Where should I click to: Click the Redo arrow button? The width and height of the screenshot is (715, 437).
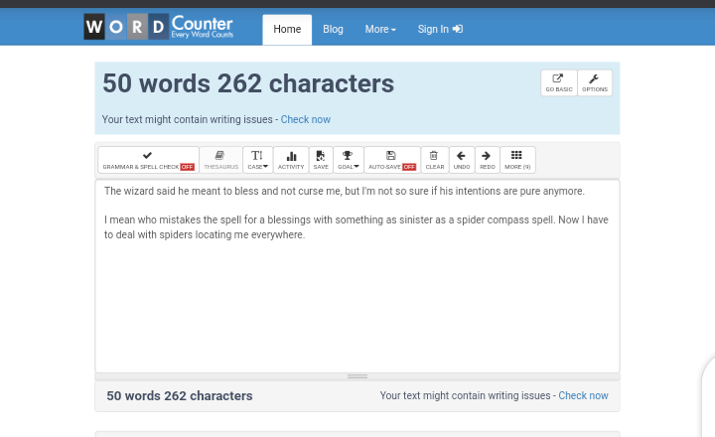(487, 160)
